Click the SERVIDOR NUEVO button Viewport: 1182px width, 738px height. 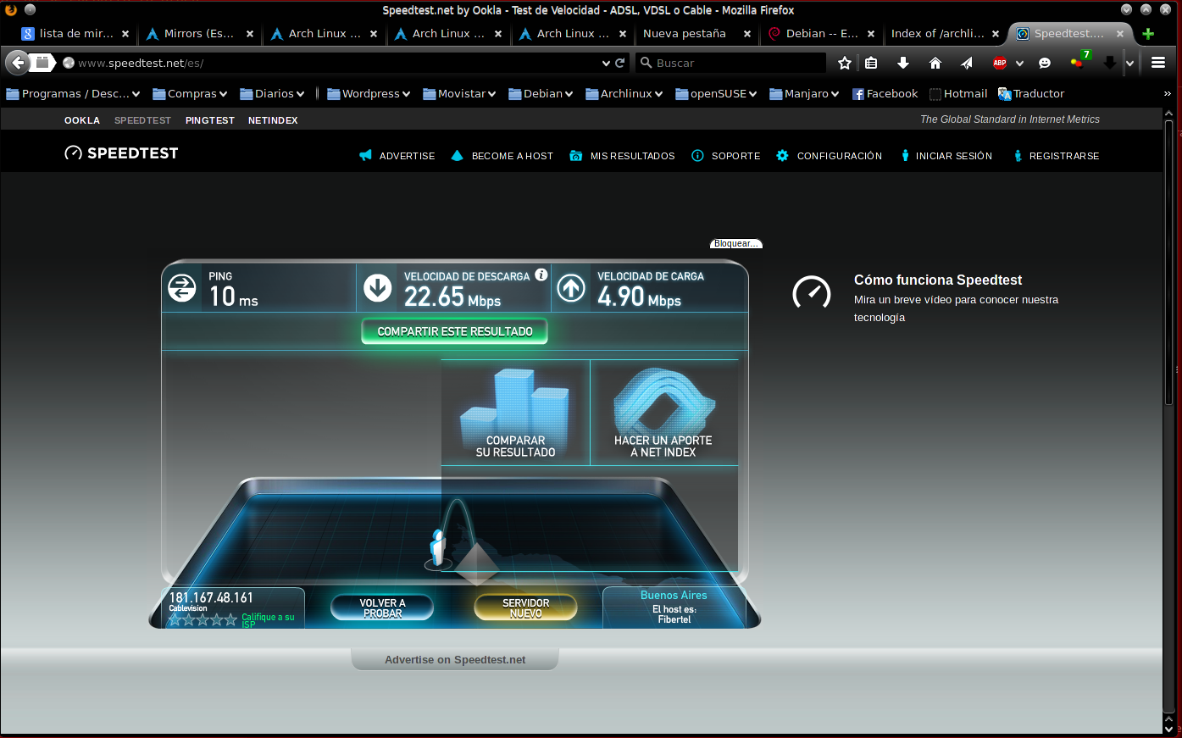pos(525,608)
